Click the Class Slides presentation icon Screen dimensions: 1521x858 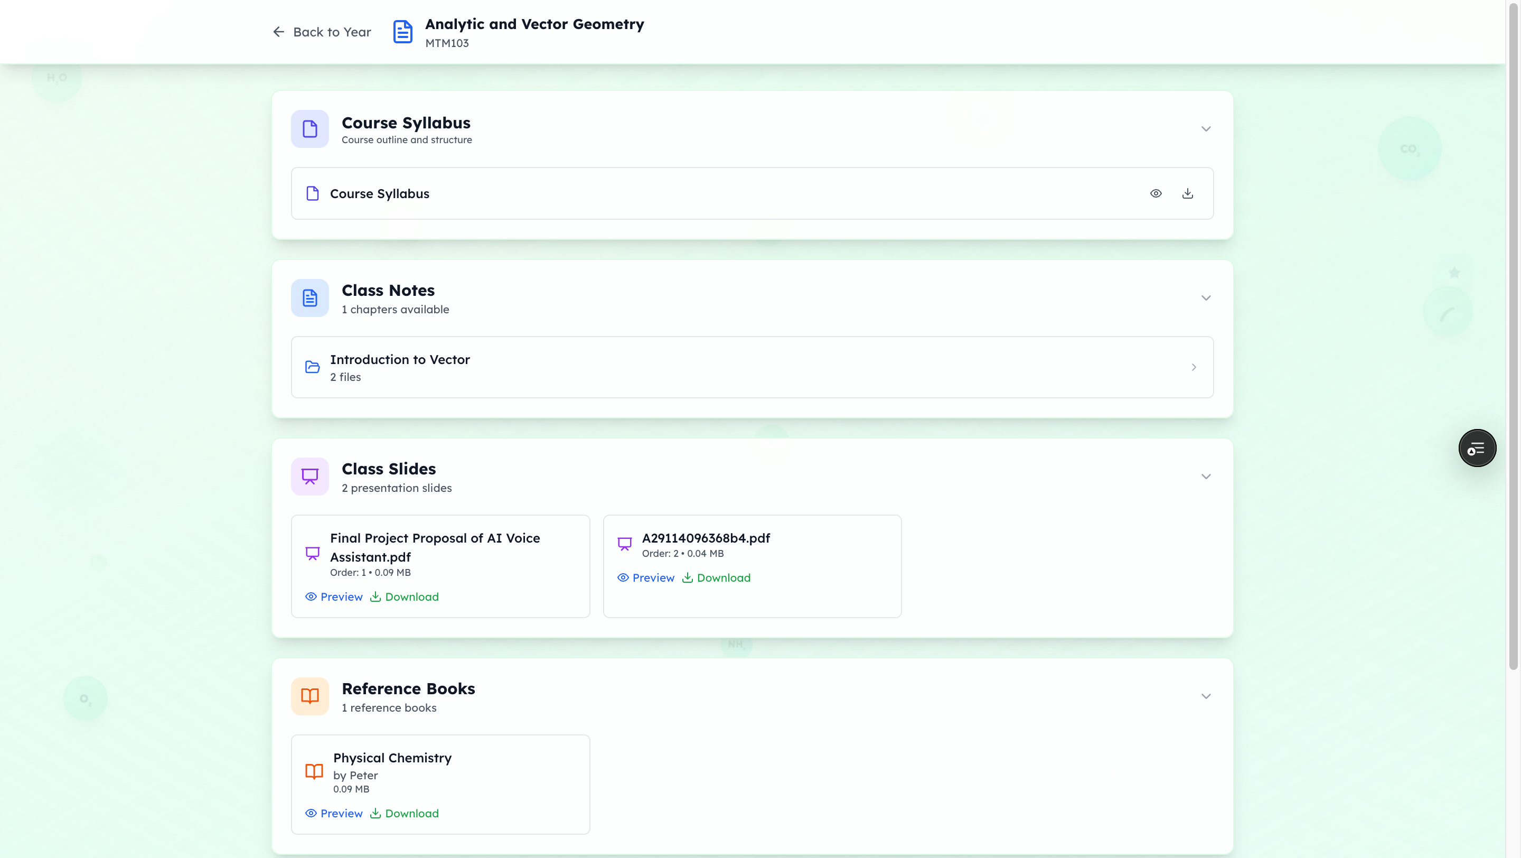coord(310,477)
